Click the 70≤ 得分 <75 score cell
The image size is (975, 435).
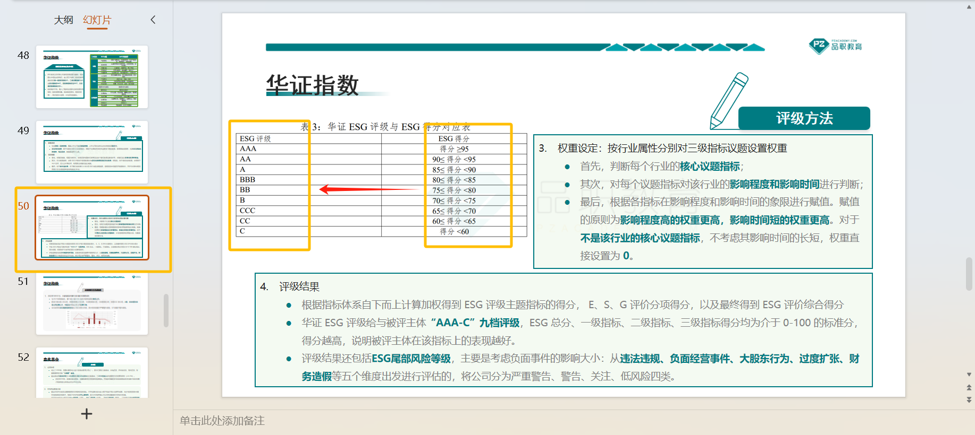(454, 201)
